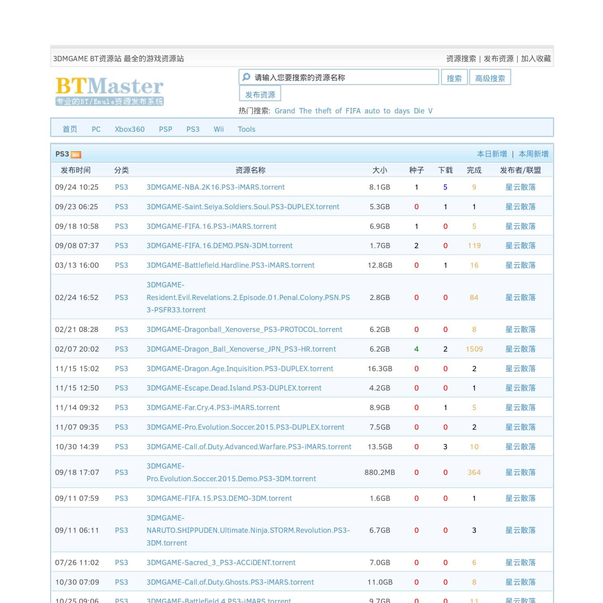
Task: Open the Tools navigation tab
Action: point(246,129)
